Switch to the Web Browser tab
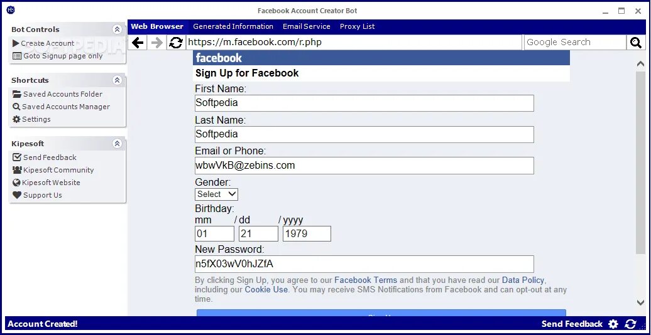This screenshot has height=335, width=651. pos(157,26)
